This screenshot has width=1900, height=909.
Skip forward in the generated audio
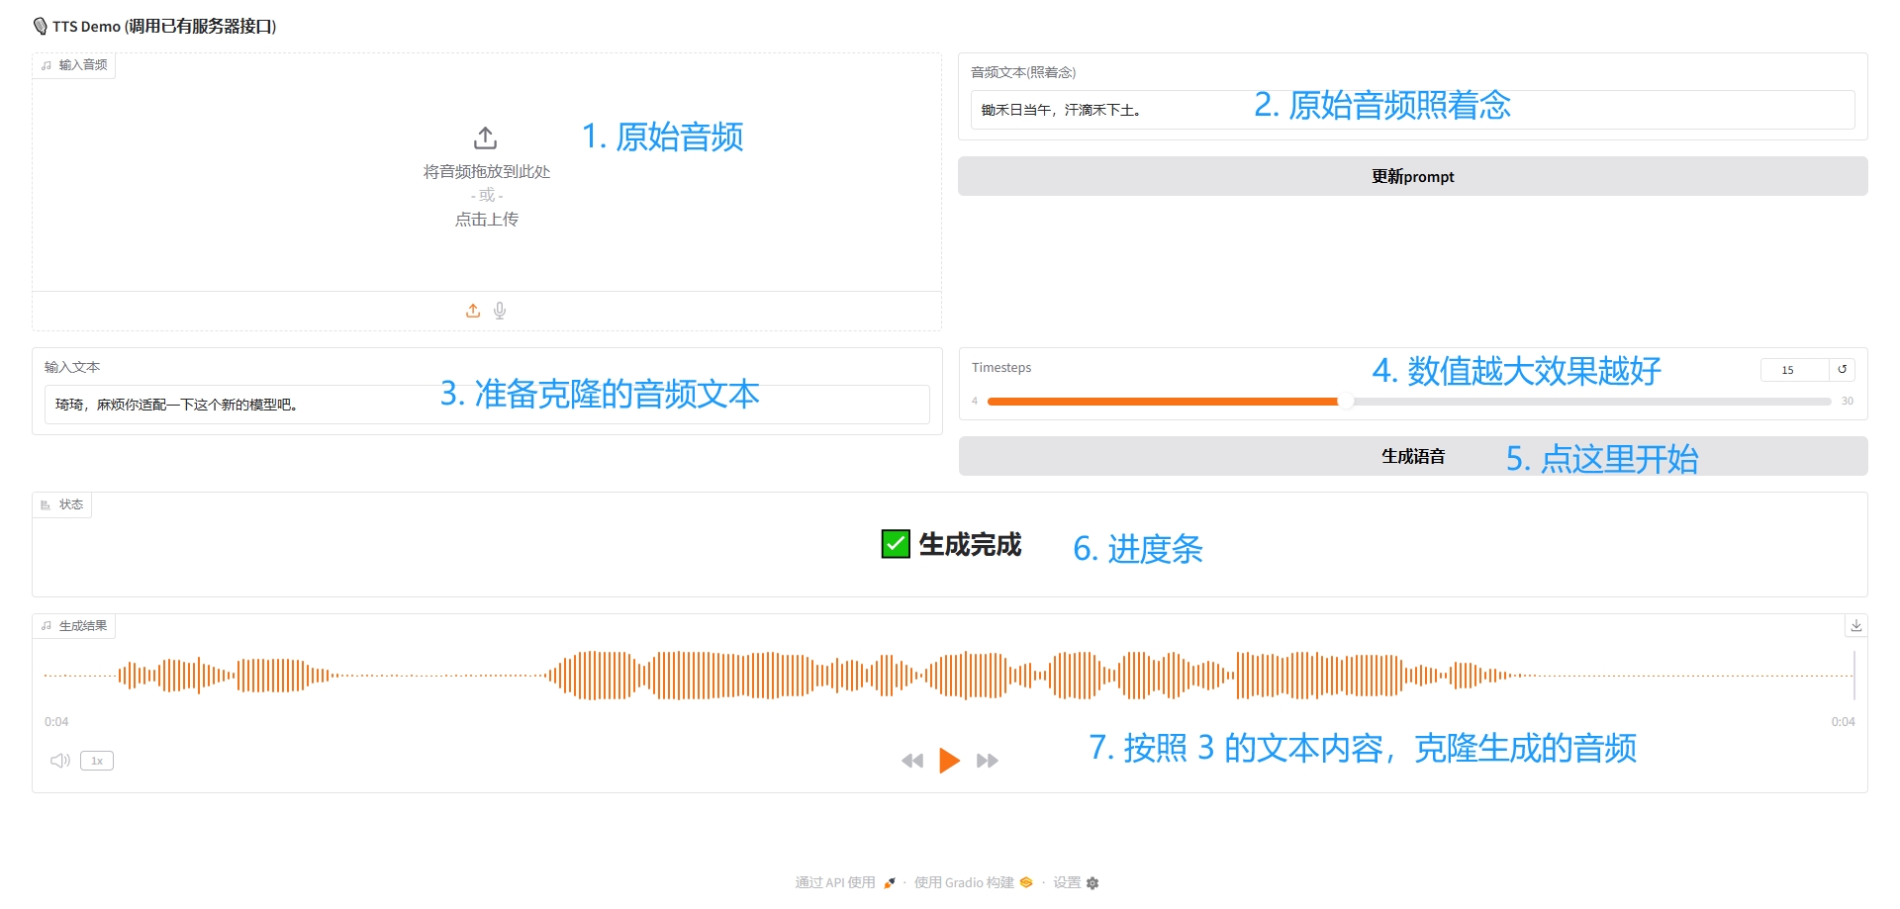pyautogui.click(x=987, y=761)
